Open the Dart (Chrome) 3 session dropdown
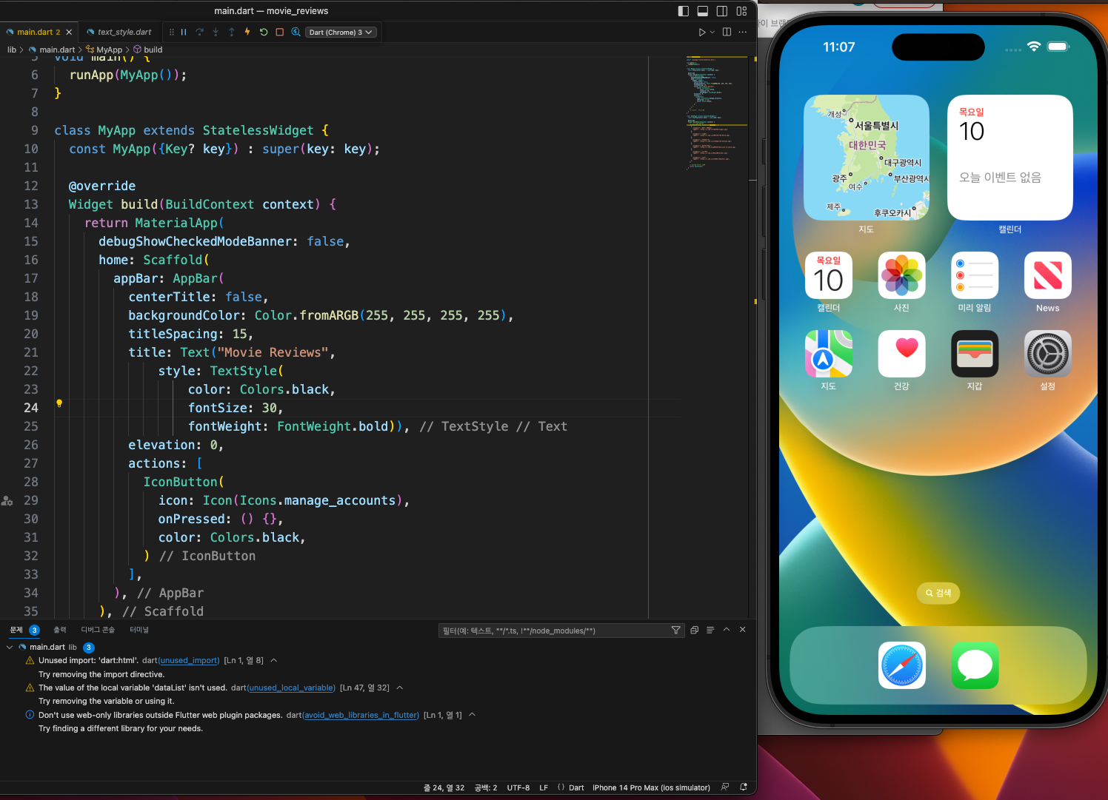Viewport: 1108px width, 800px height. click(x=341, y=32)
